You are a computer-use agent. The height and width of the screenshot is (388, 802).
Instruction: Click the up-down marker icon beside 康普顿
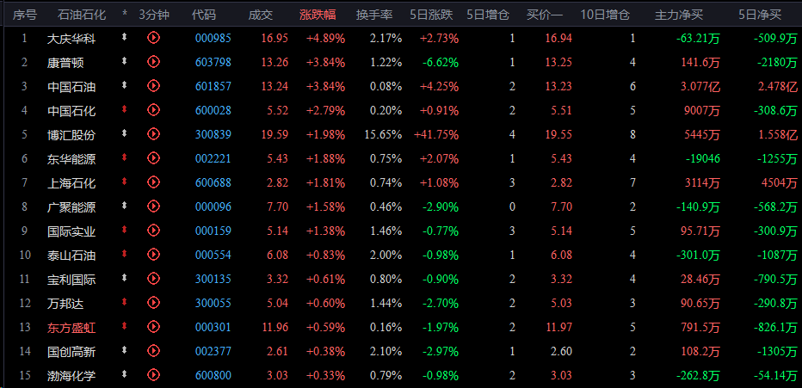[x=124, y=61]
